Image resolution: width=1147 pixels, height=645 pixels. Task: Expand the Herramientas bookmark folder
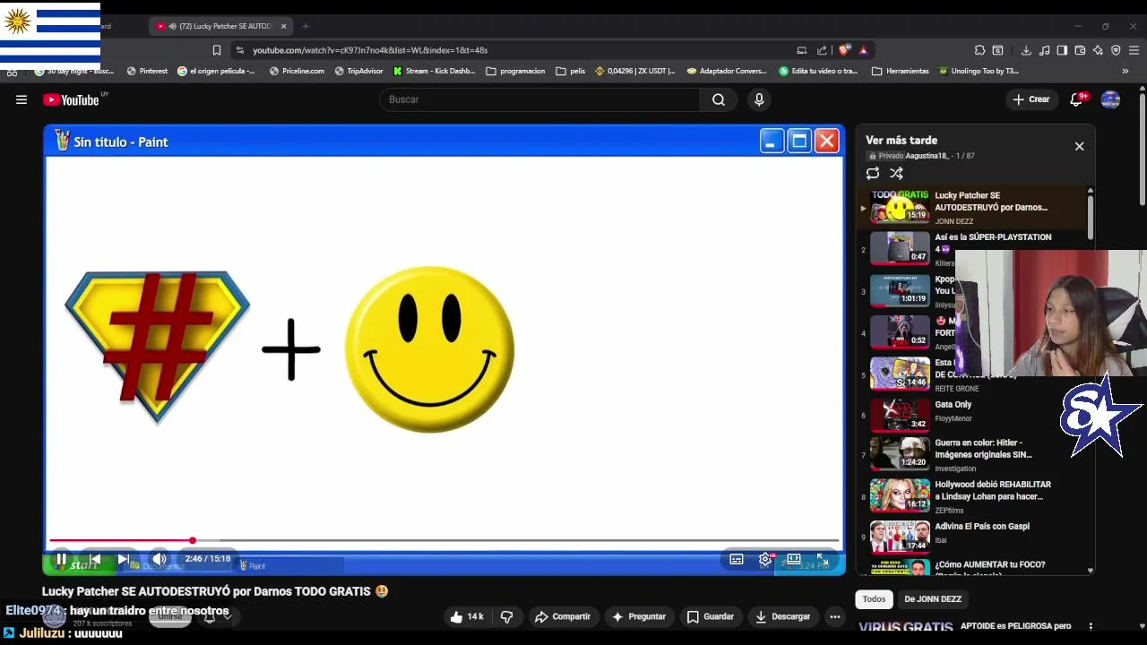901,71
